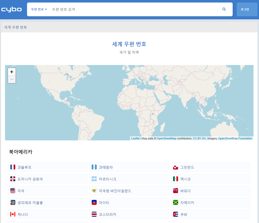Click the US flag icon next to 미국

point(13,191)
